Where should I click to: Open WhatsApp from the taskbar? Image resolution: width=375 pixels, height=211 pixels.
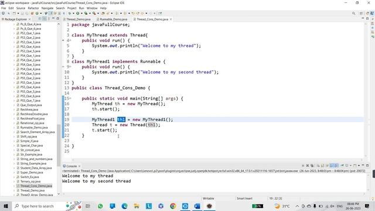(x=100, y=206)
